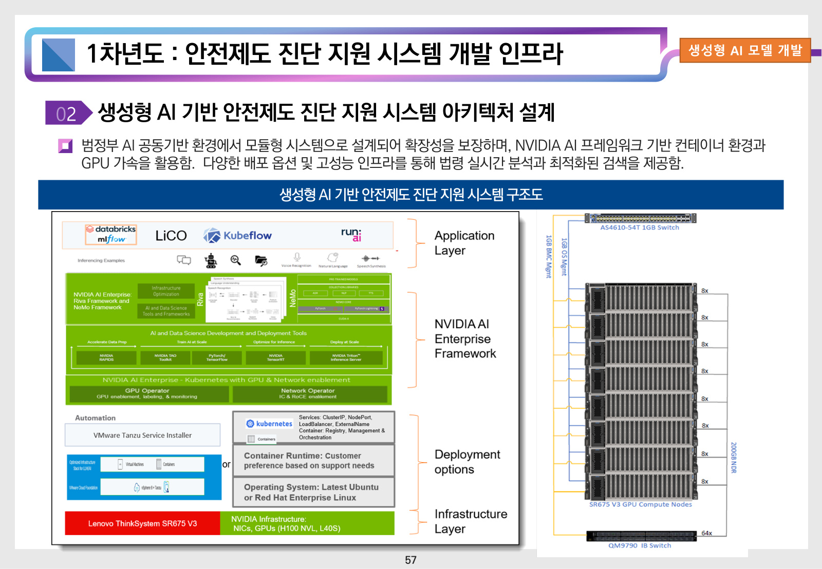Click the vSphere 8 + Tanzu icon

click(x=138, y=487)
